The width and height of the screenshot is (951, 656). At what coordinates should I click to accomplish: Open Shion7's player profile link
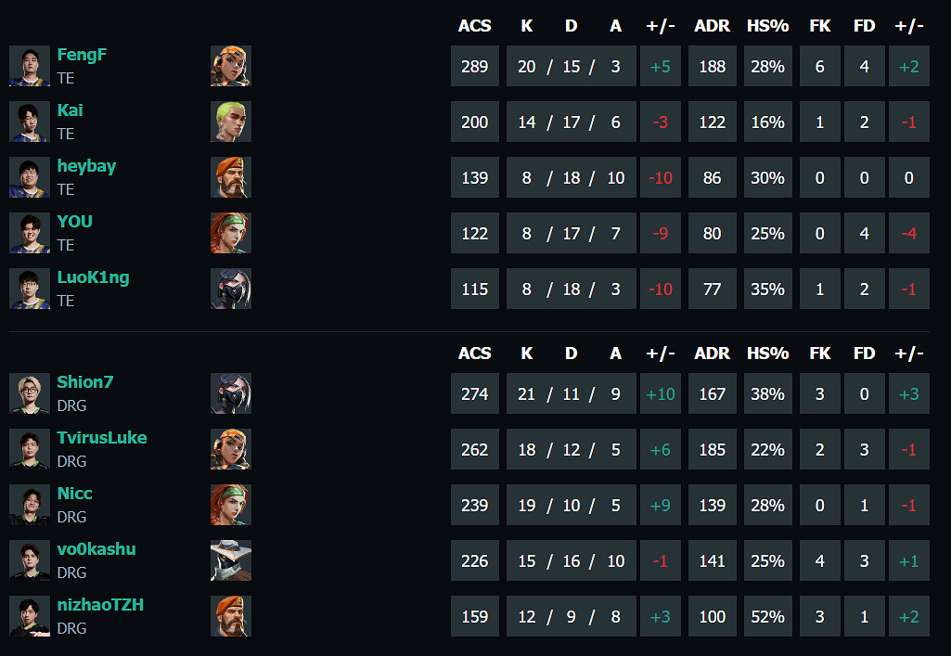coord(84,382)
